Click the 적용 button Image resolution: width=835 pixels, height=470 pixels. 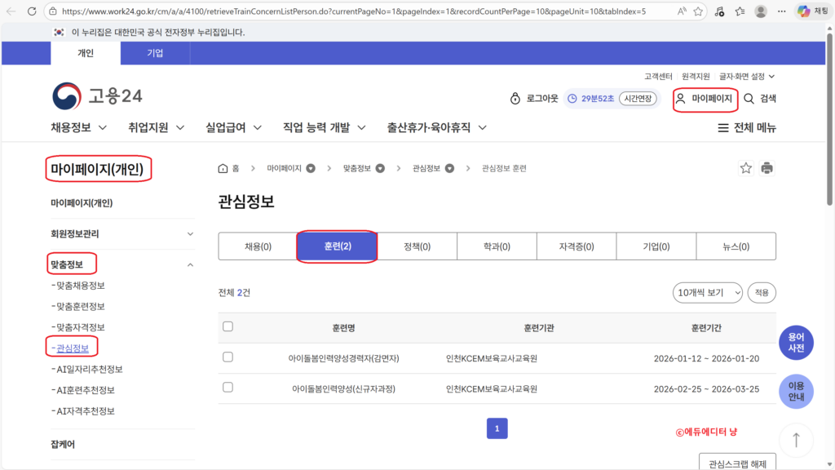coord(761,292)
